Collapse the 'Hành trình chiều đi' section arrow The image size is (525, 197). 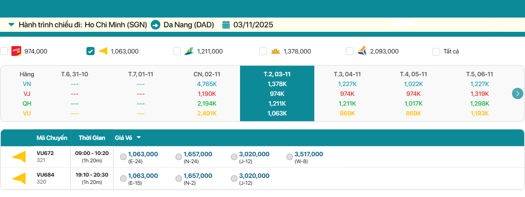point(11,24)
